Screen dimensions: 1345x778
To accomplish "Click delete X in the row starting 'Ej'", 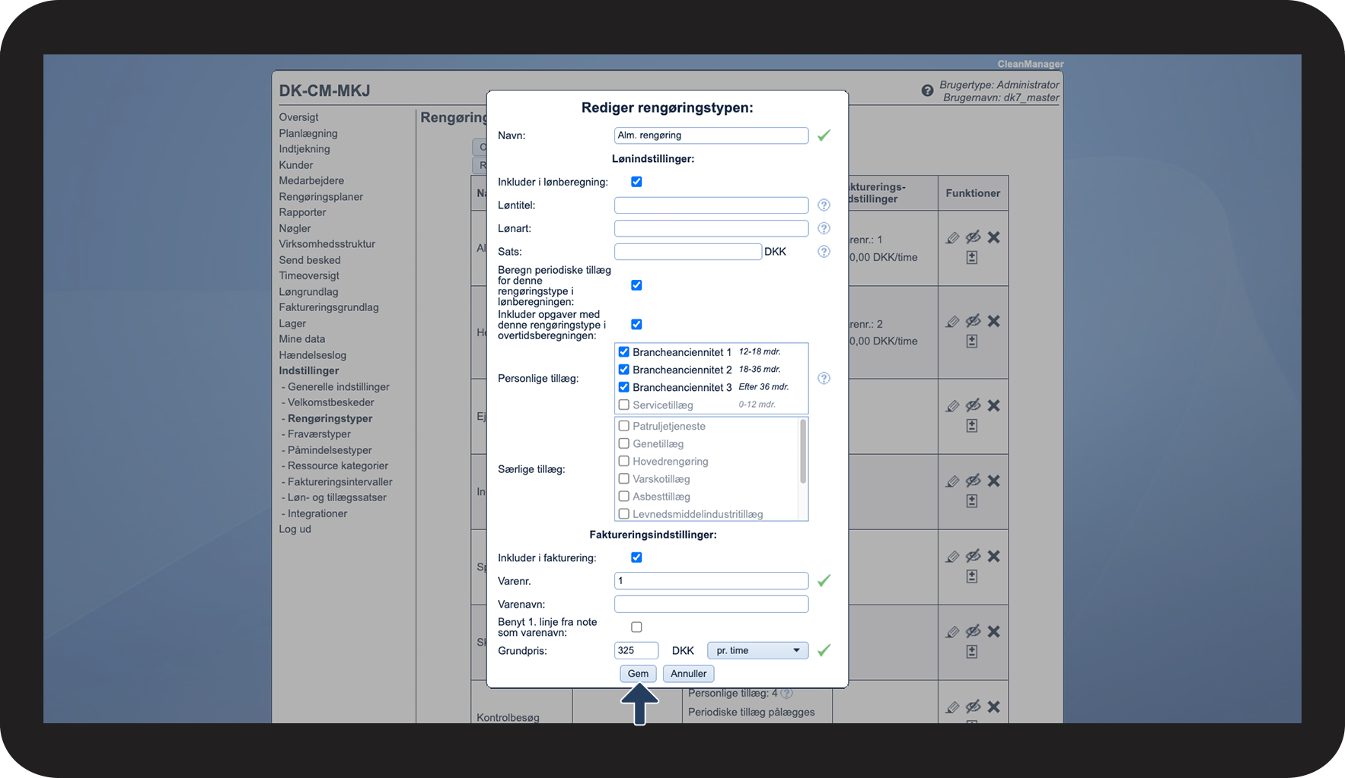I will 993,405.
